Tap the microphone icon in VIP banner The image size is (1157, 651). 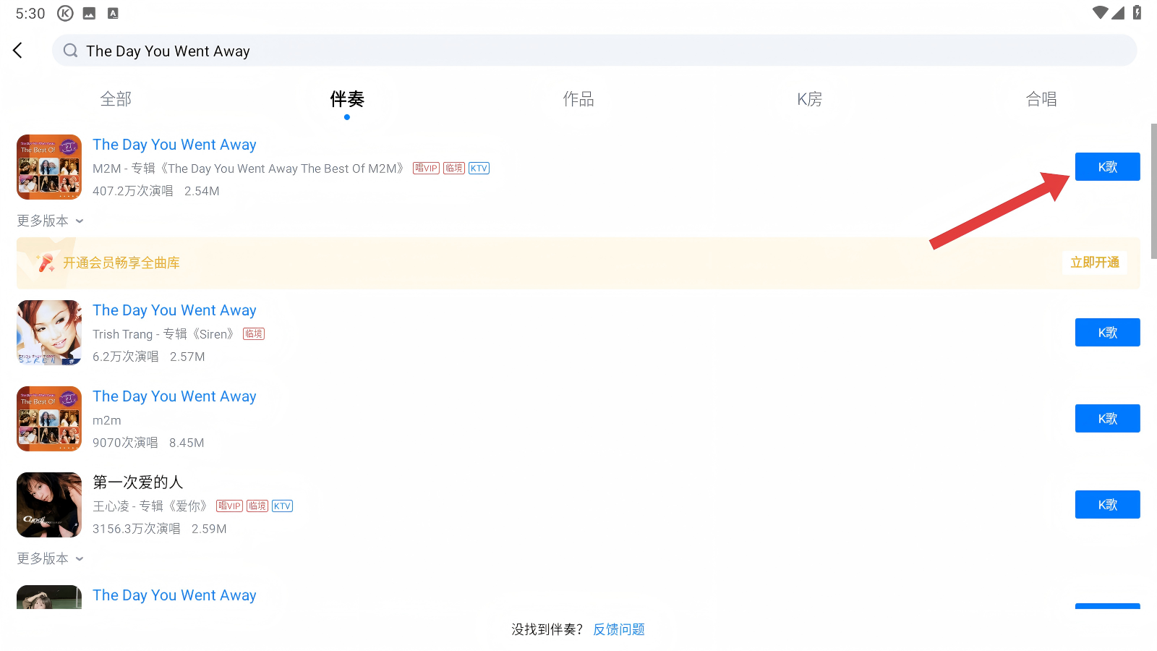click(46, 263)
